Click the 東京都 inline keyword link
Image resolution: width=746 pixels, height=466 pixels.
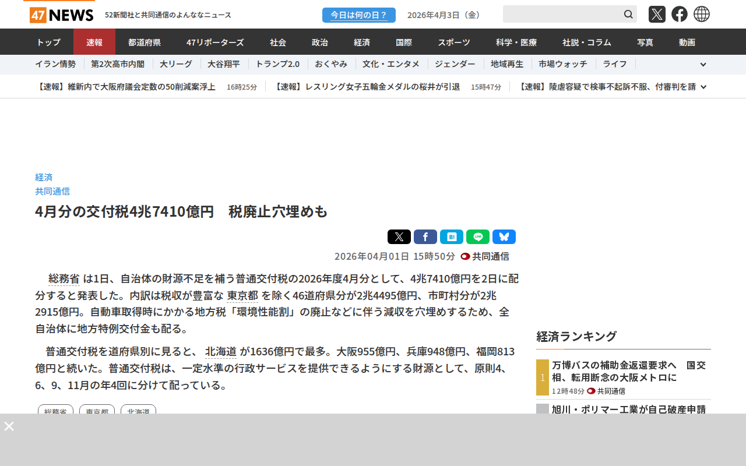tap(243, 295)
